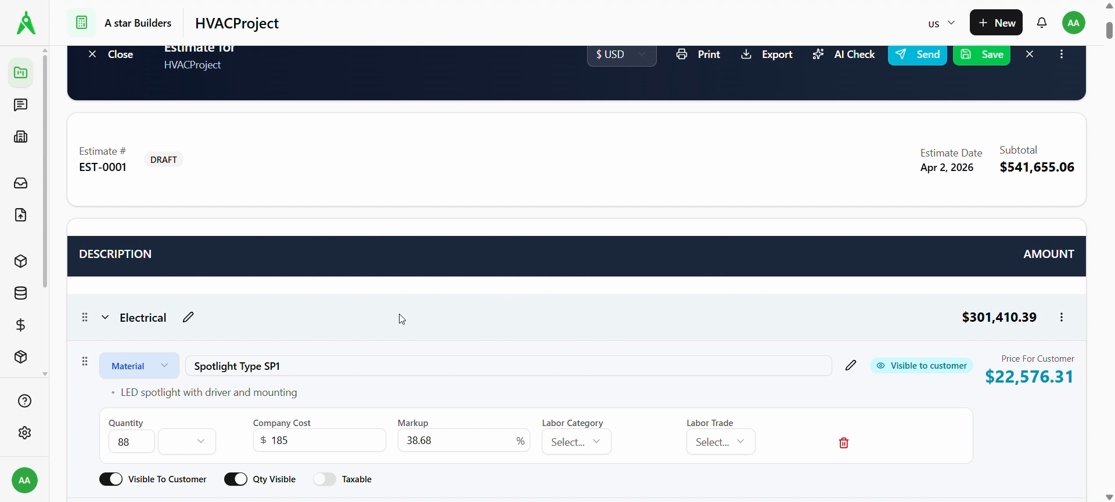Click the Export option
The height and width of the screenshot is (502, 1115).
[x=767, y=54]
